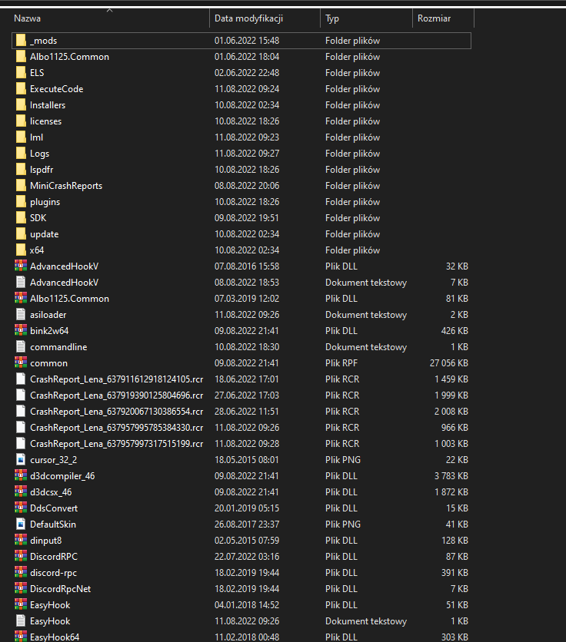566x642 pixels.
Task: Select the bink2w64 DLL icon
Action: click(21, 331)
